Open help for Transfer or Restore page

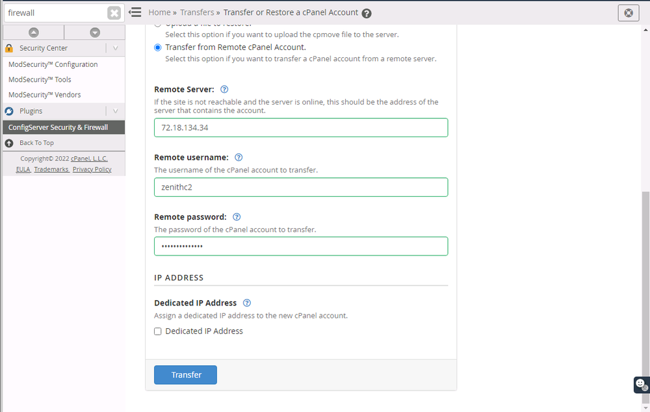[367, 13]
